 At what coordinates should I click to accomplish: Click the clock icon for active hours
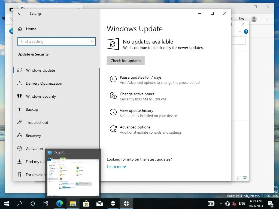click(x=113, y=96)
